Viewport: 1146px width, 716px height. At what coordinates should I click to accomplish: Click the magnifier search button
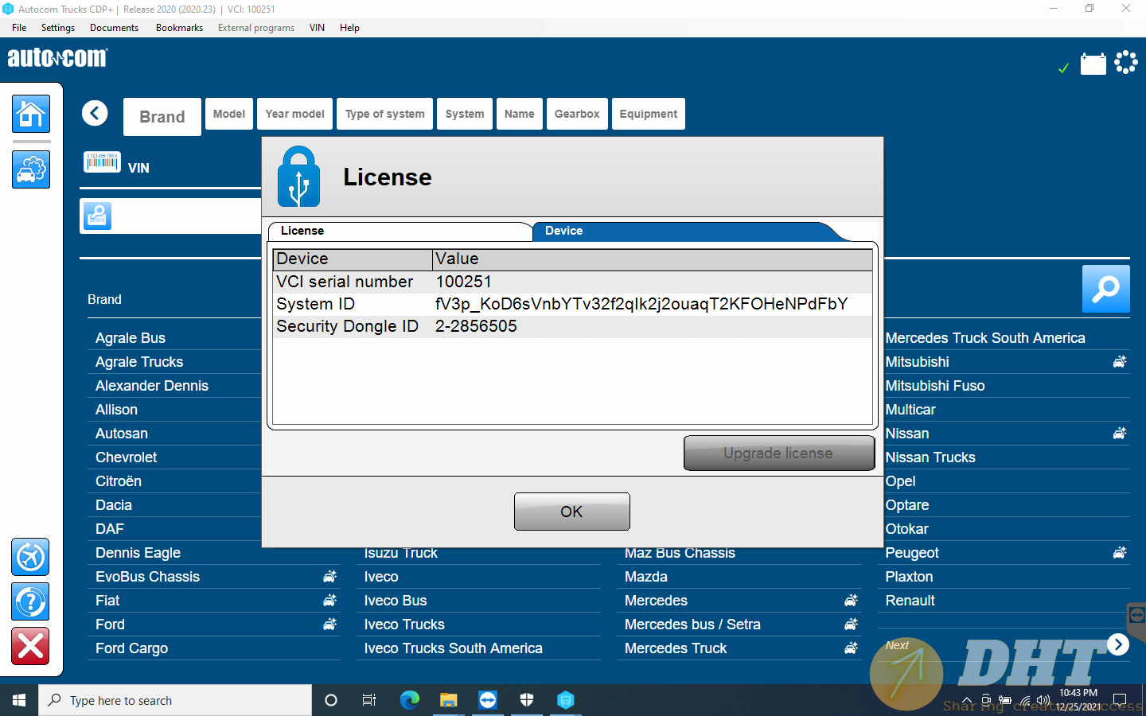pos(1105,289)
